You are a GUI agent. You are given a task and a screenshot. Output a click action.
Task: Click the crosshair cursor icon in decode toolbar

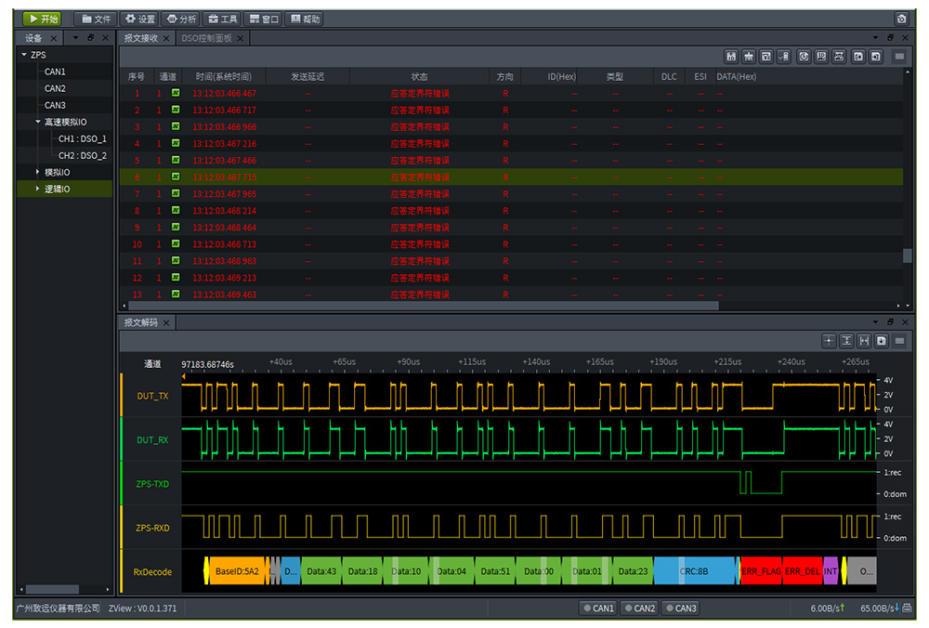click(829, 341)
